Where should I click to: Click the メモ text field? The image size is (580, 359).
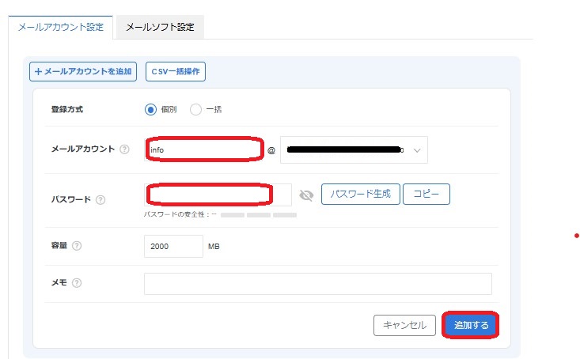click(x=317, y=283)
